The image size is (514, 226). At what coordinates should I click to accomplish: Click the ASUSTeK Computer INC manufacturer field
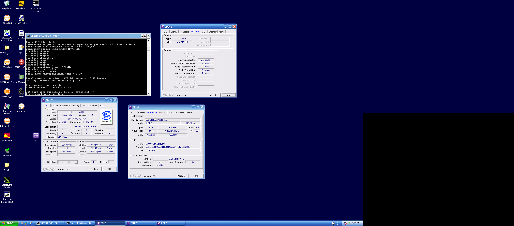[x=173, y=120]
